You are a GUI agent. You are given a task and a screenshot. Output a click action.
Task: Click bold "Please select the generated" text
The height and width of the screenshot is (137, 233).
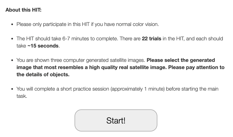pos(181,60)
